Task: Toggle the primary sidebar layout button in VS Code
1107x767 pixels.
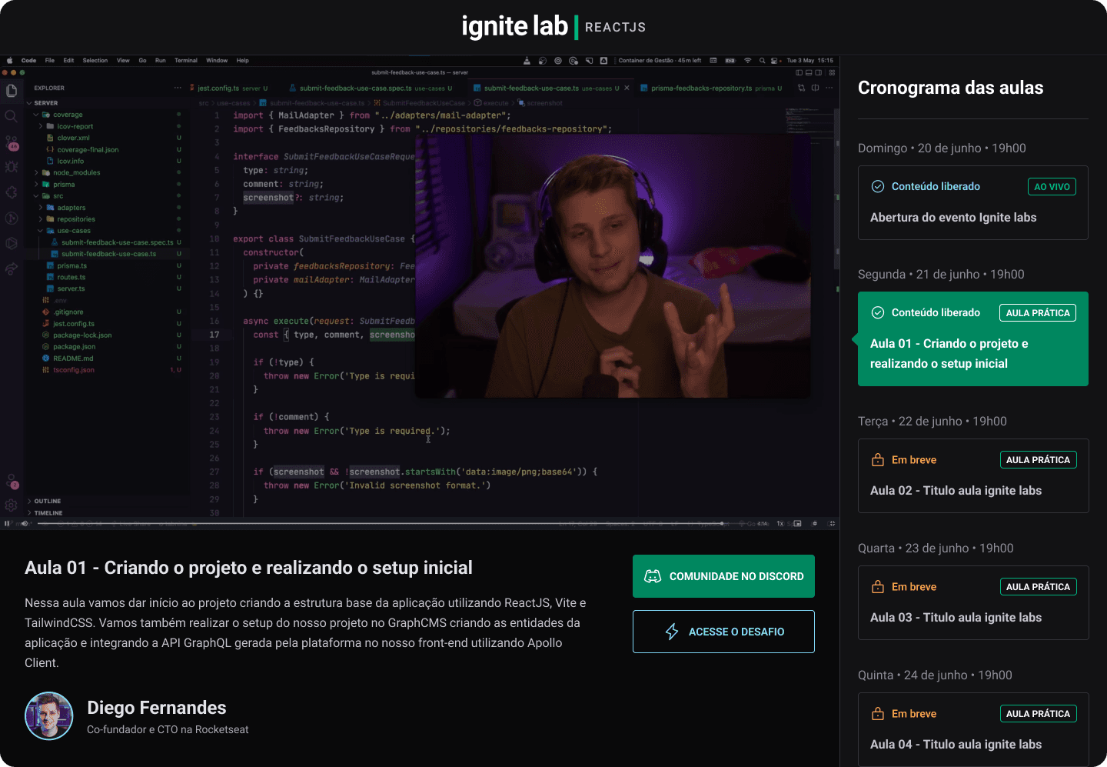Action: [799, 72]
